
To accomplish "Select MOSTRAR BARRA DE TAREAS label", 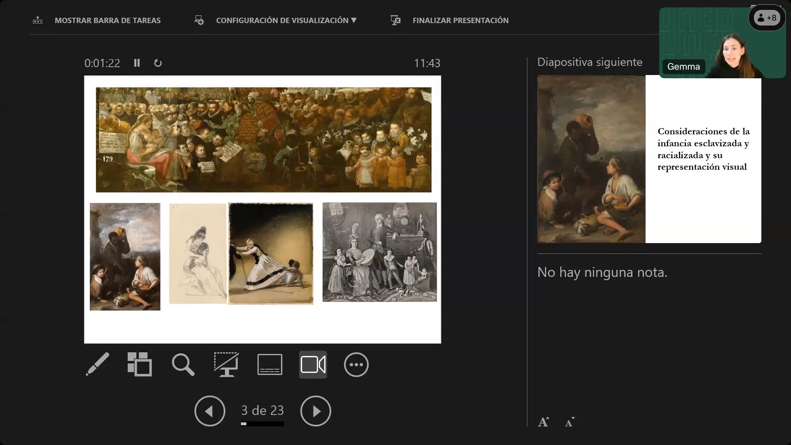I will 108,20.
